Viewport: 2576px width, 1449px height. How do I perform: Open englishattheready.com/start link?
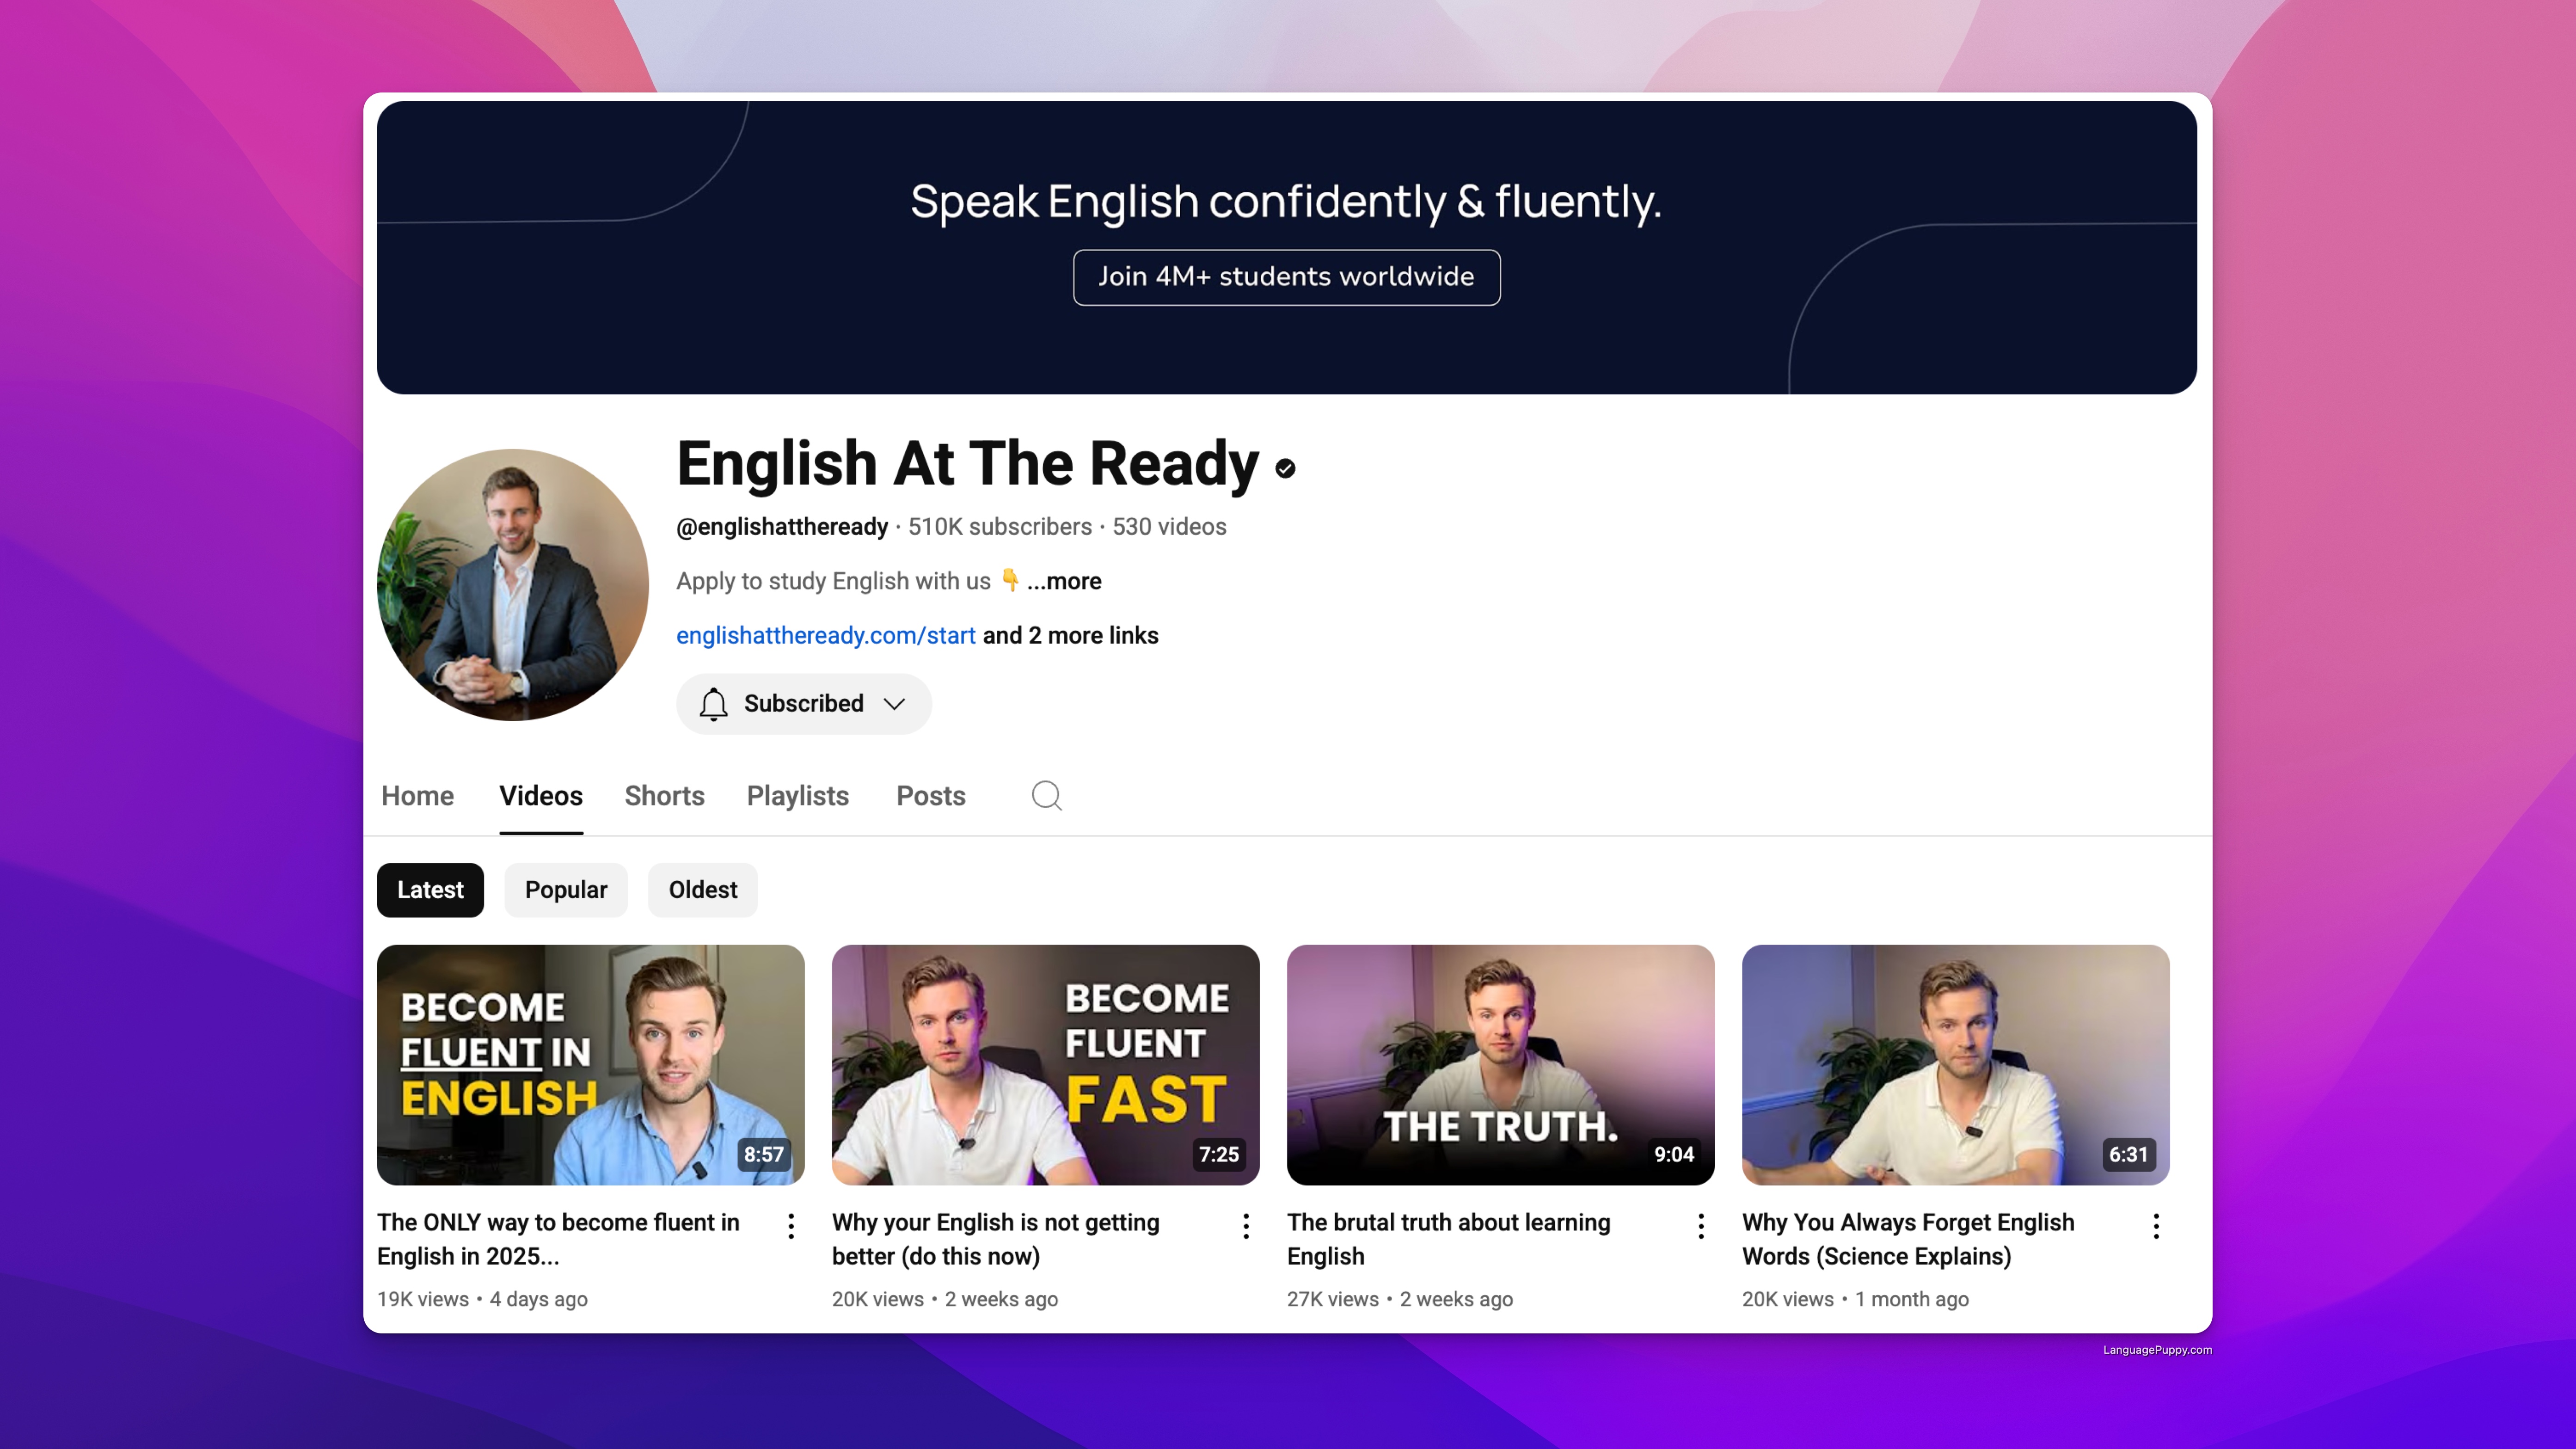(x=826, y=636)
